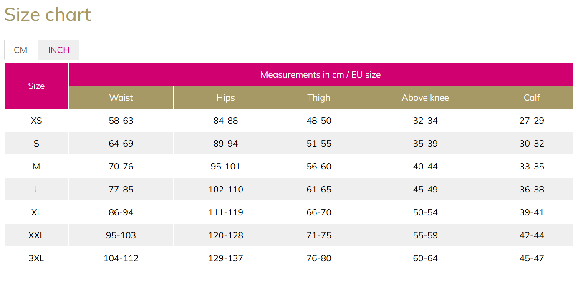Click the Thigh column header

tap(319, 97)
